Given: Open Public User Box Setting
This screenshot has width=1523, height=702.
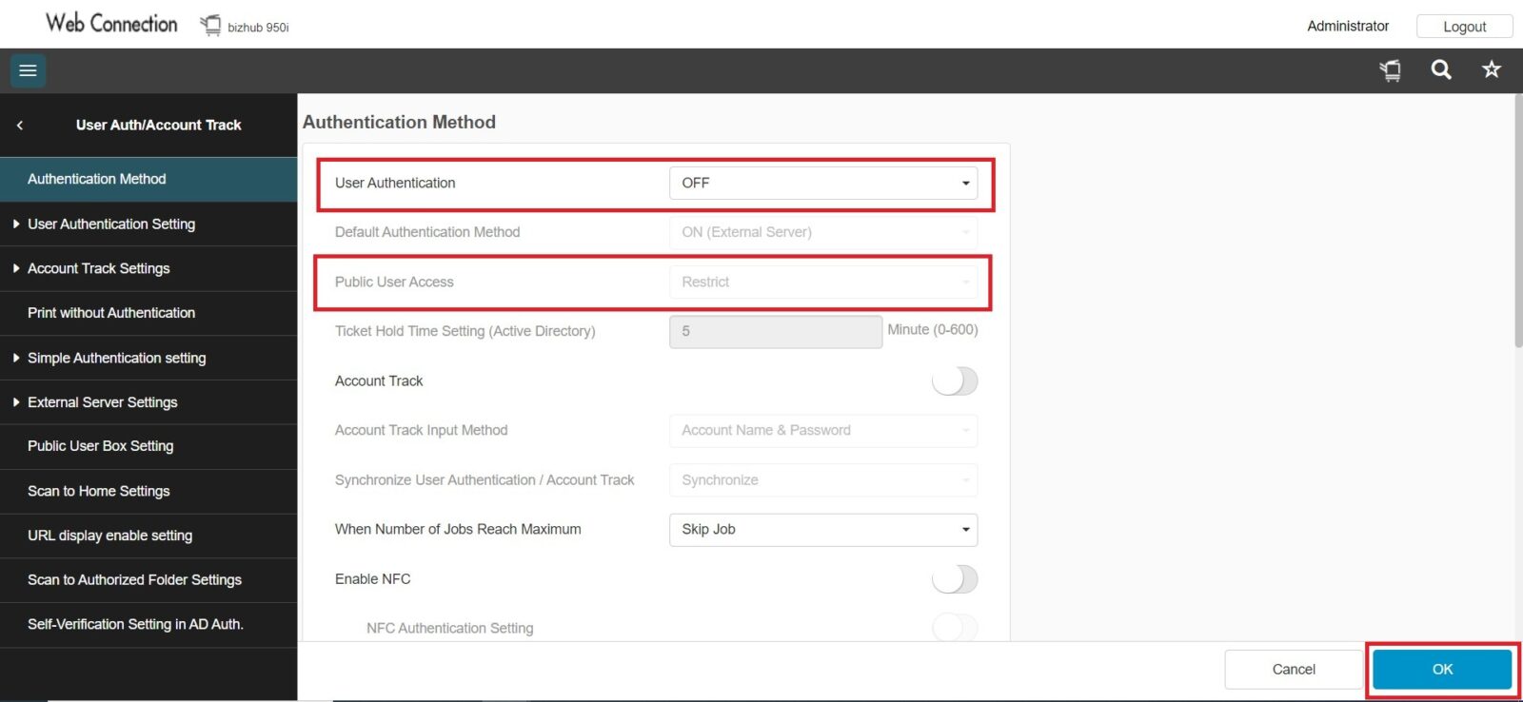Looking at the screenshot, I should (x=101, y=446).
